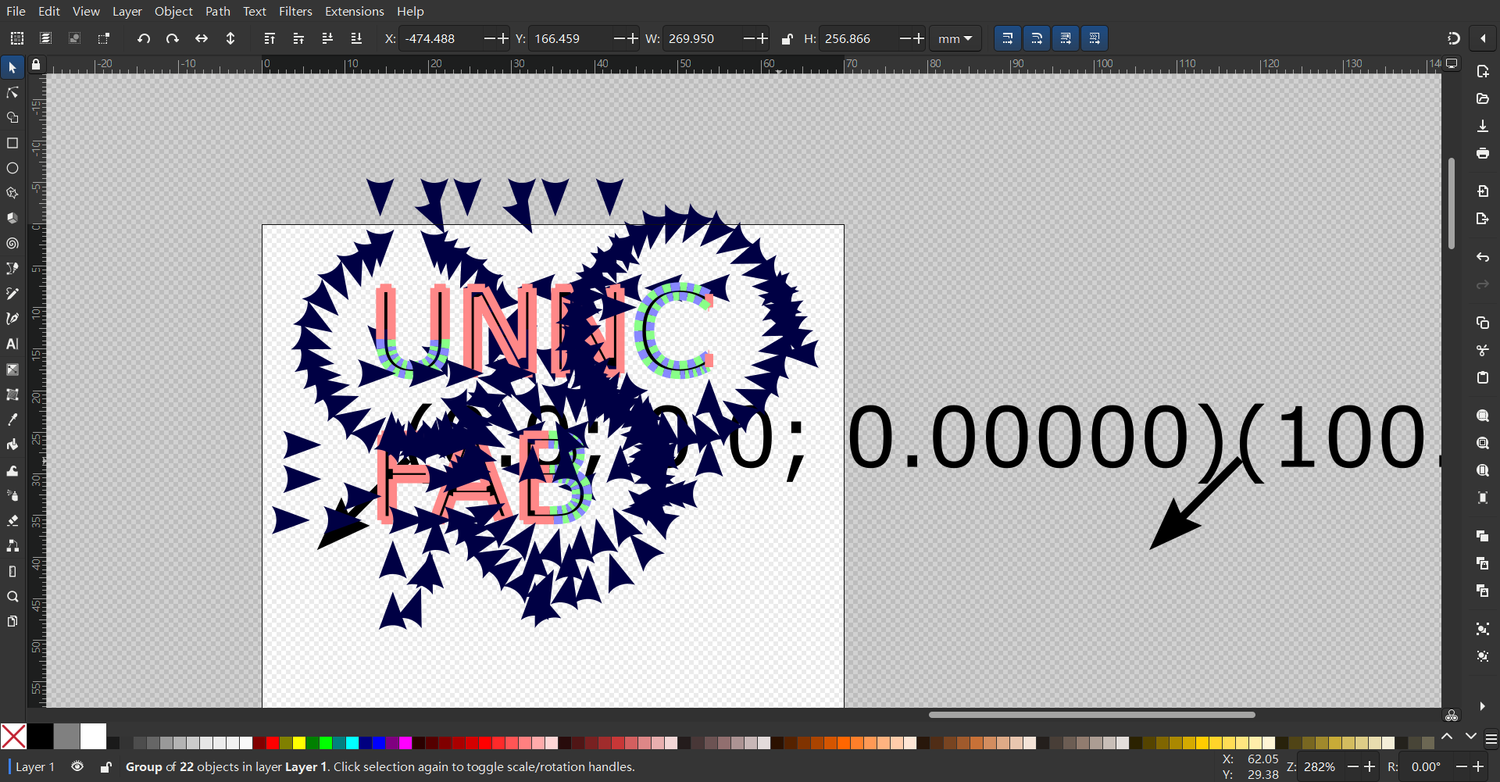Choose the Ellipse tool

tap(12, 168)
